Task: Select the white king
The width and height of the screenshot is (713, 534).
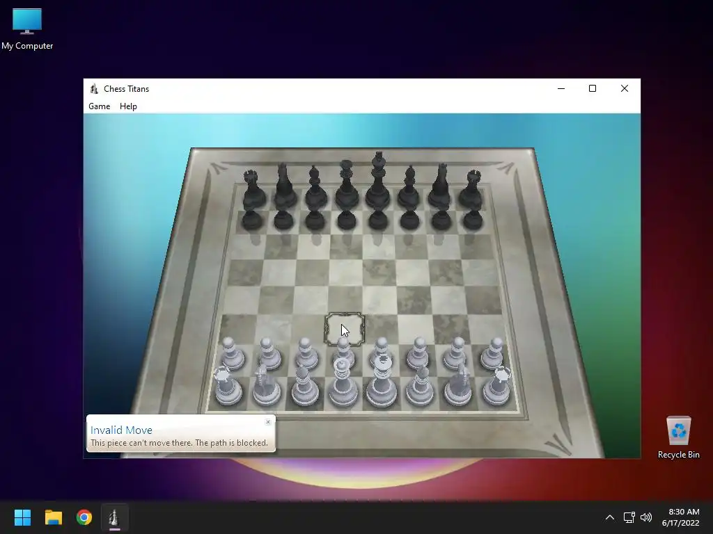Action: click(382, 382)
